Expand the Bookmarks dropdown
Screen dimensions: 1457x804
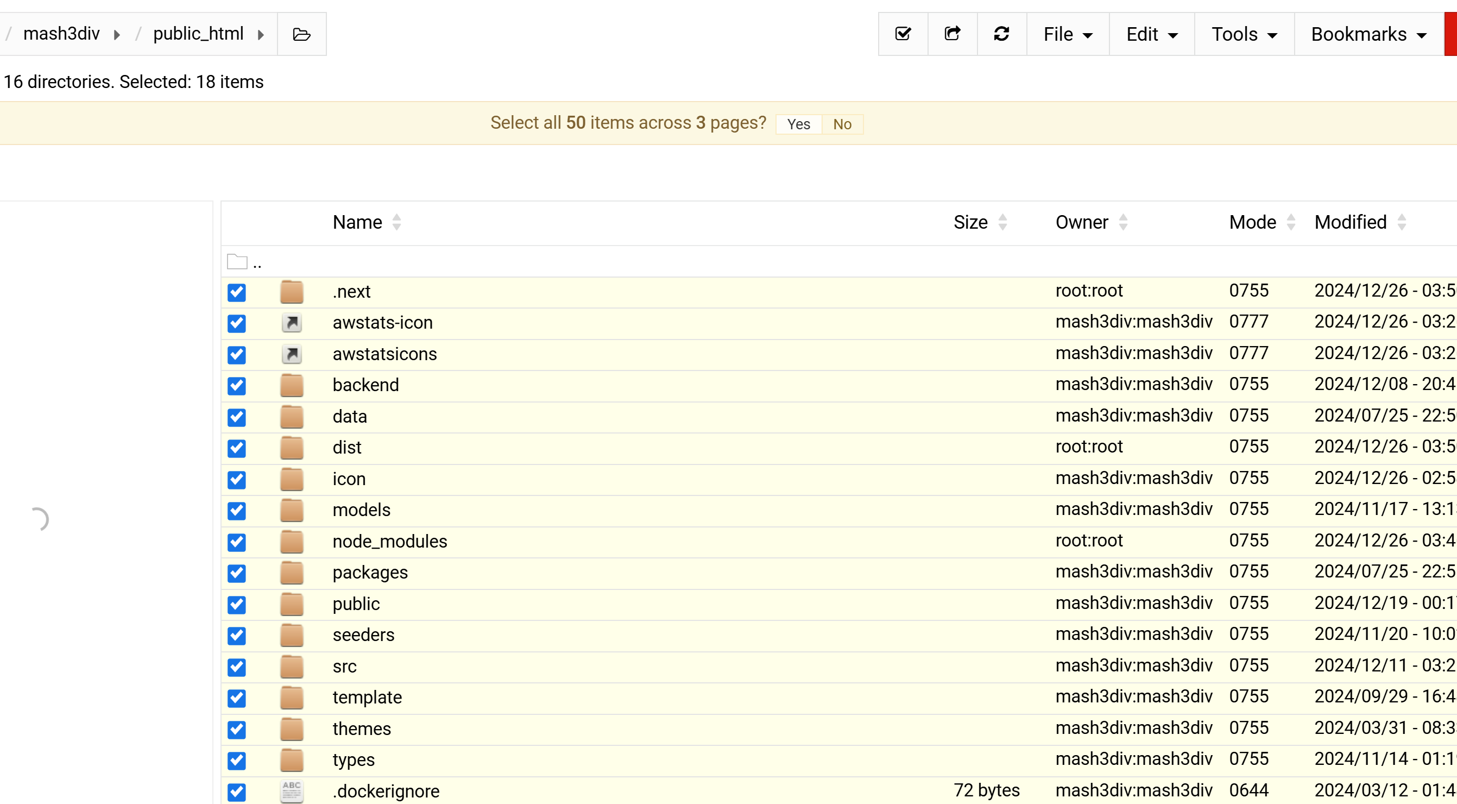pos(1369,34)
